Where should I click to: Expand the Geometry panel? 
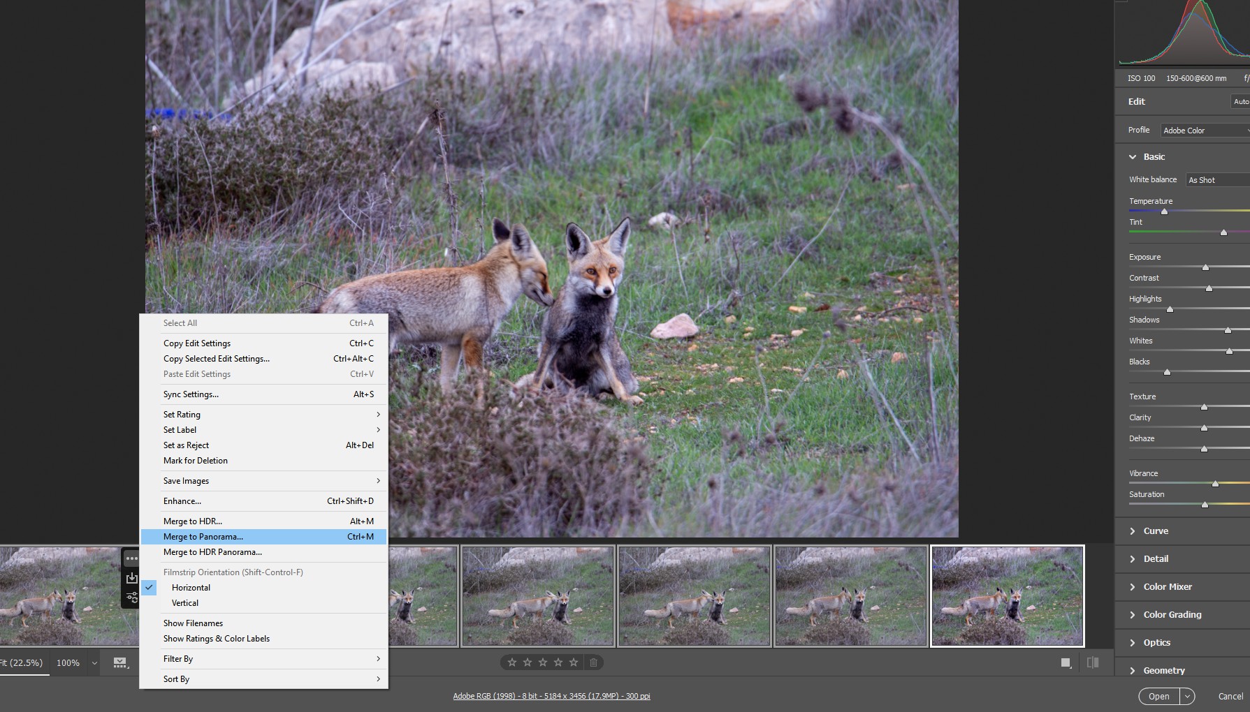[1133, 671]
